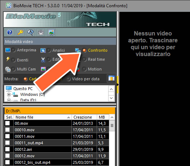
Task: Click creation date 24/01/2013
Action: tap(83, 123)
